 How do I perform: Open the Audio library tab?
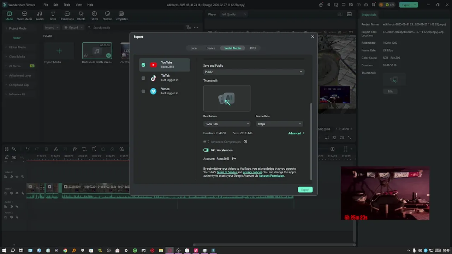click(40, 16)
